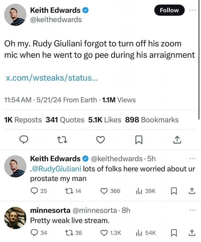Bookmark the main tweet
This screenshot has height=242, width=201.
[139, 139]
